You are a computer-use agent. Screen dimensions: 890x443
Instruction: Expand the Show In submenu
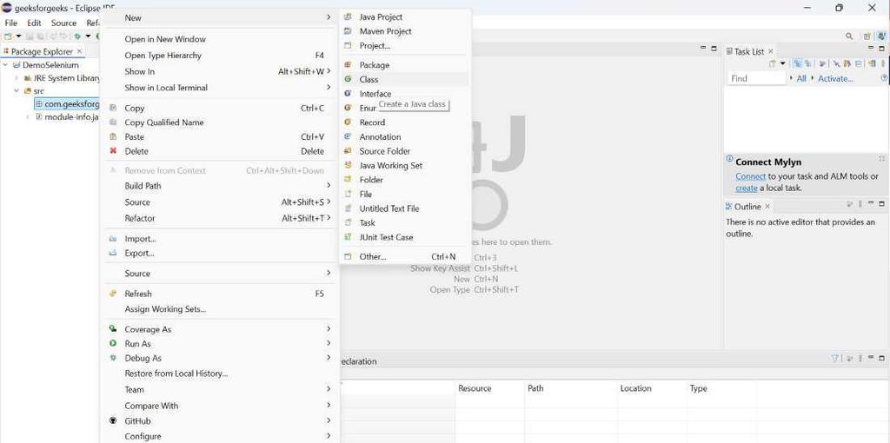(329, 71)
